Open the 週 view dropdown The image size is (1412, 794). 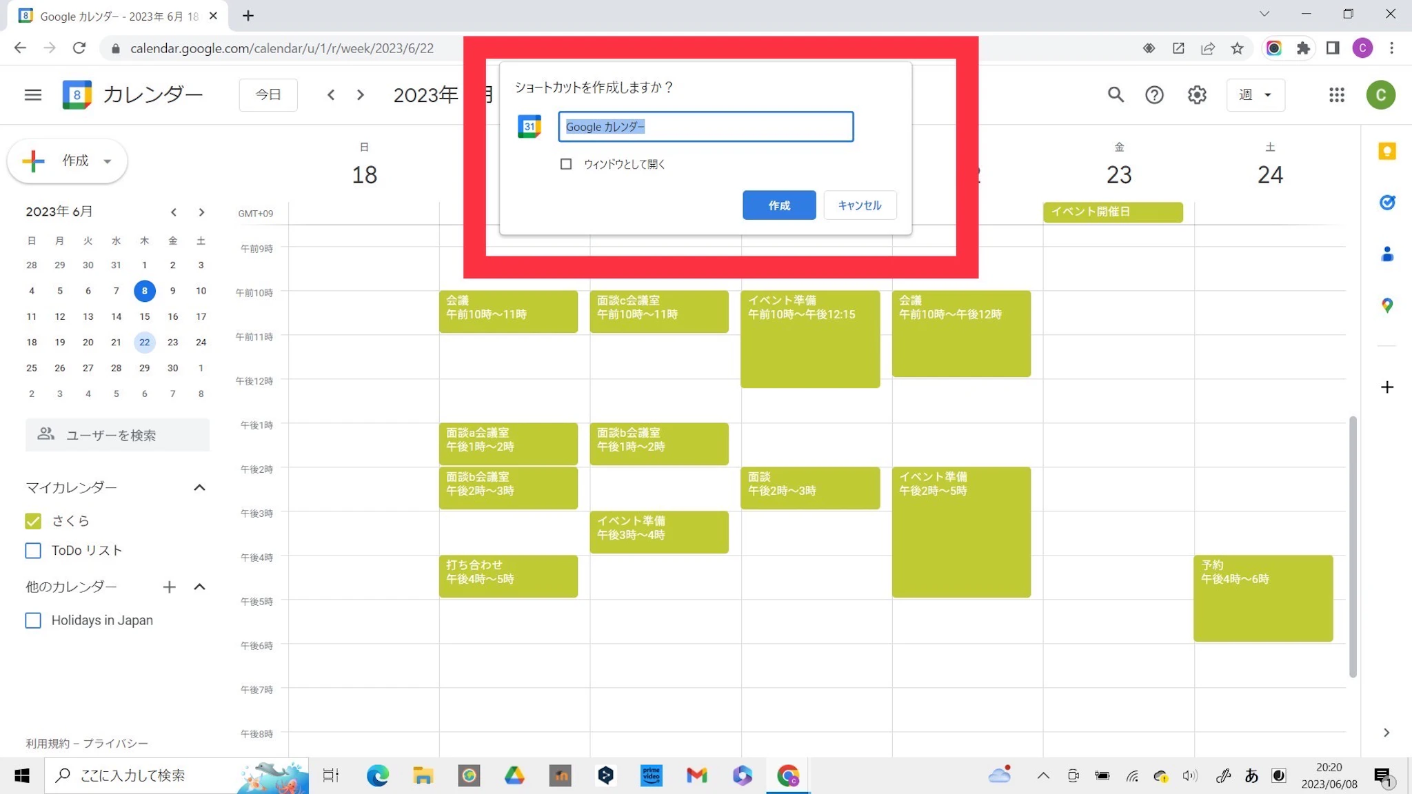pos(1255,95)
